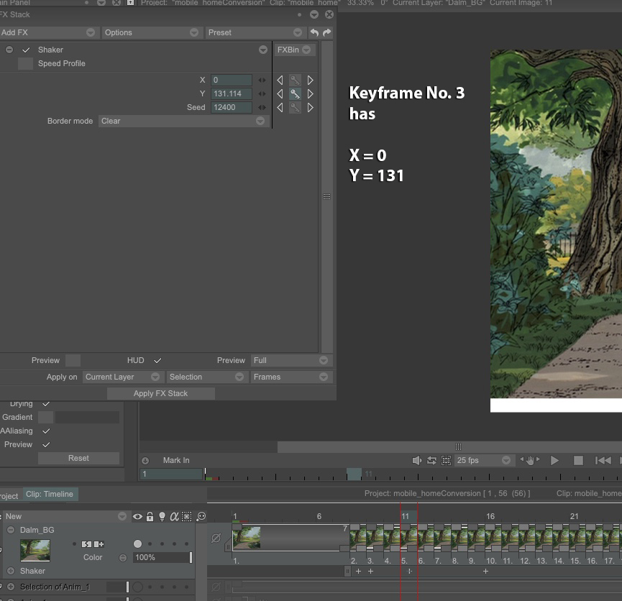Switch to Clip: Timeline tab
Image resolution: width=622 pixels, height=601 pixels.
pos(50,495)
